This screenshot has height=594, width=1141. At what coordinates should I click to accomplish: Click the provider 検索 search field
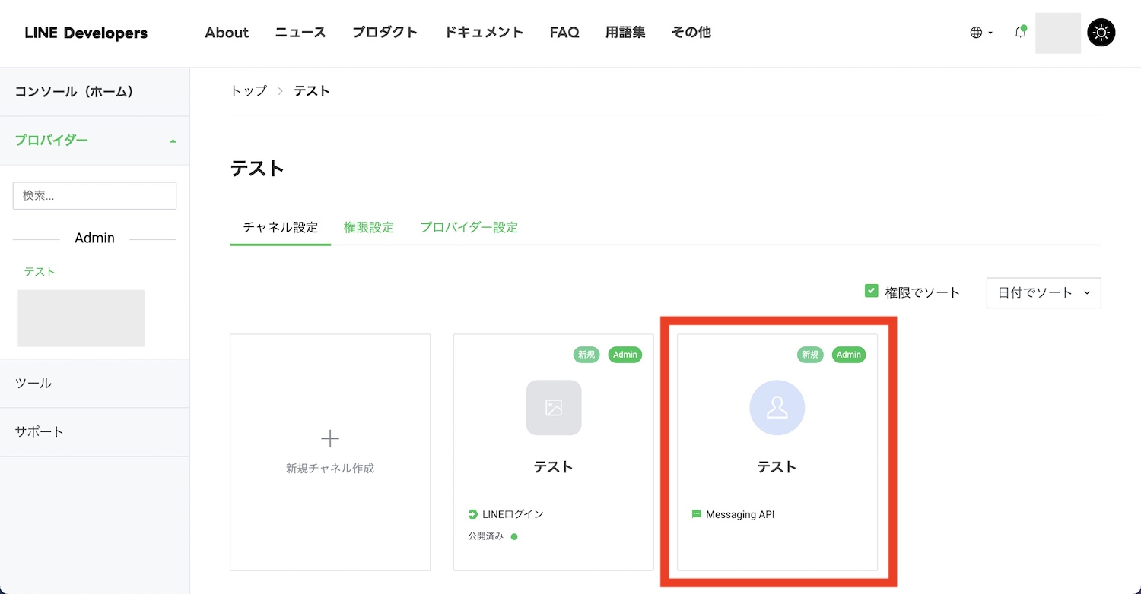[94, 195]
